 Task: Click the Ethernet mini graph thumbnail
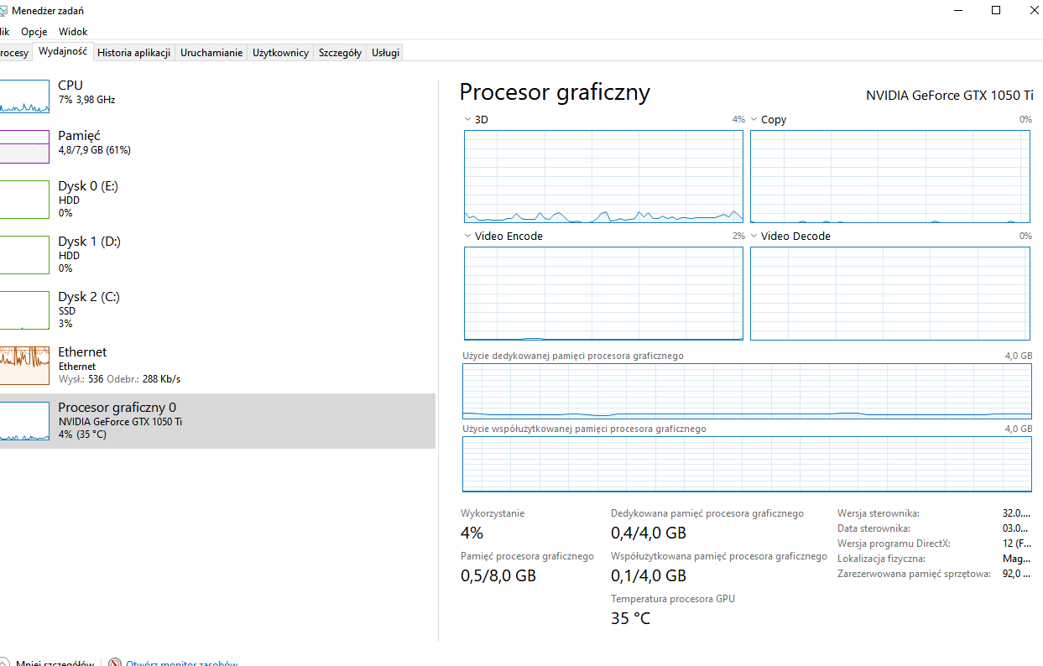24,367
